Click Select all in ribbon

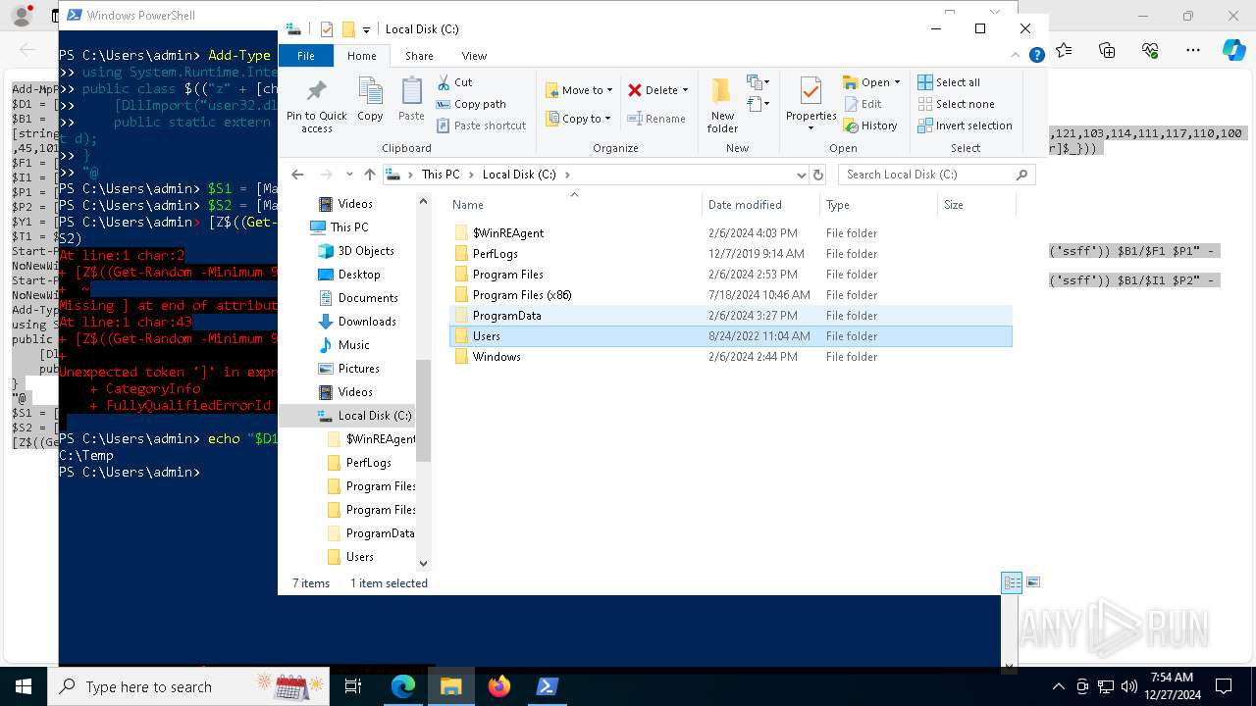(x=949, y=82)
